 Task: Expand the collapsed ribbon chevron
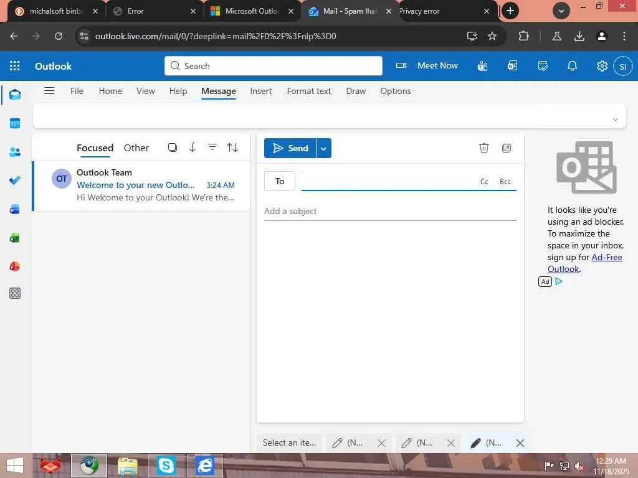pyautogui.click(x=615, y=119)
